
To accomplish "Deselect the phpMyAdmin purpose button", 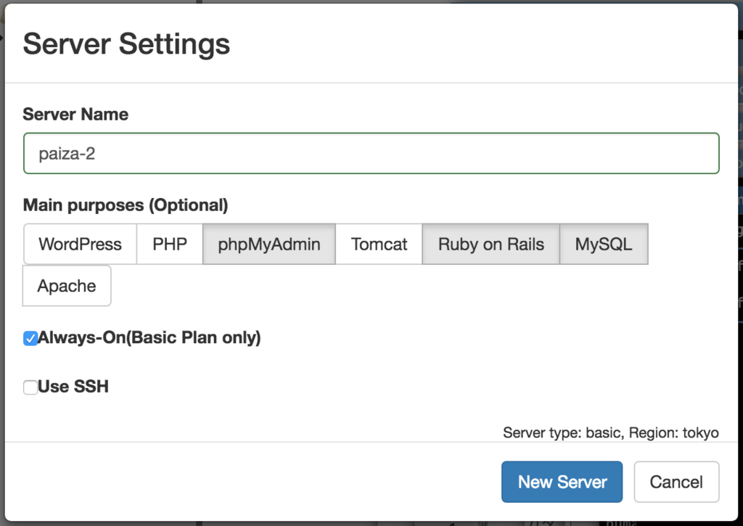I will click(x=269, y=244).
